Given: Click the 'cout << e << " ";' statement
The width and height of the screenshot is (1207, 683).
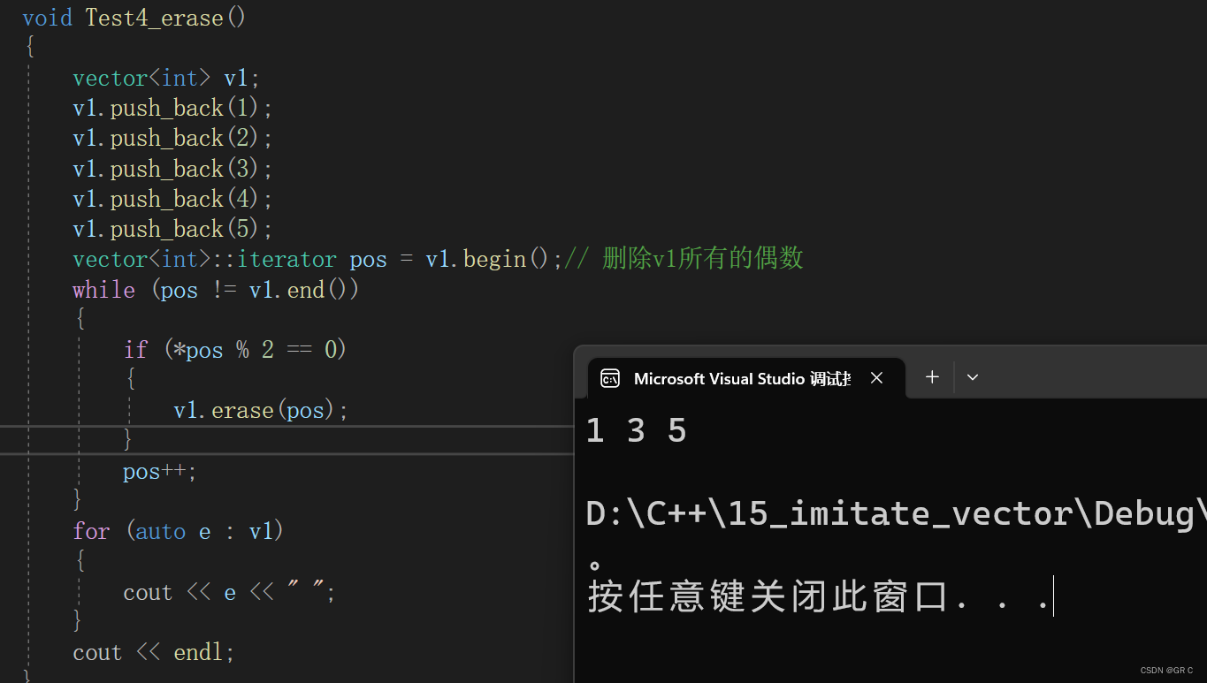Looking at the screenshot, I should point(230,592).
